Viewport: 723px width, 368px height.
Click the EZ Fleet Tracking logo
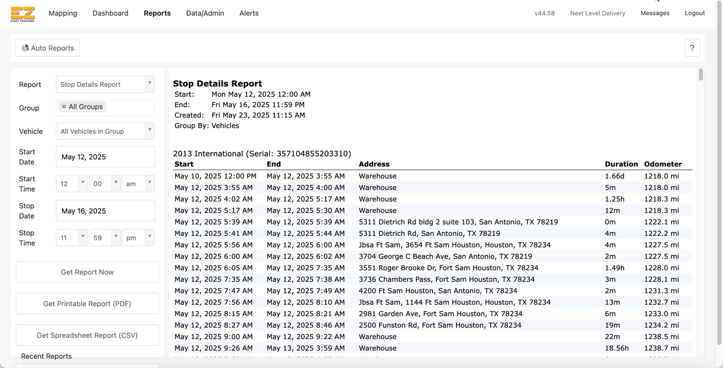click(23, 14)
